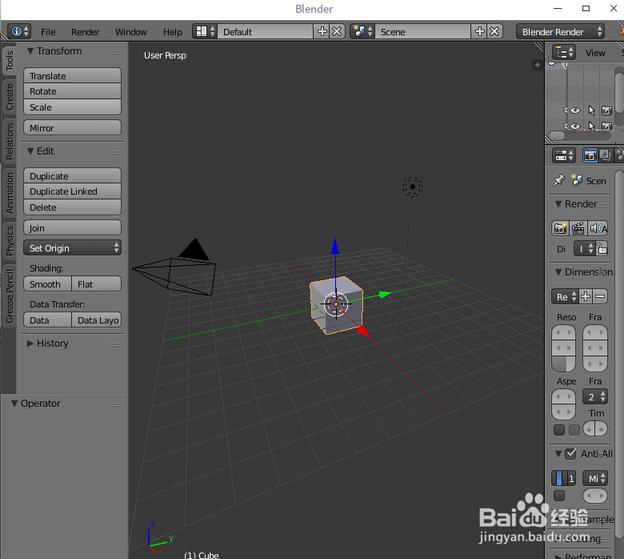Open the Set Origin dropdown
The image size is (624, 559).
(x=72, y=248)
